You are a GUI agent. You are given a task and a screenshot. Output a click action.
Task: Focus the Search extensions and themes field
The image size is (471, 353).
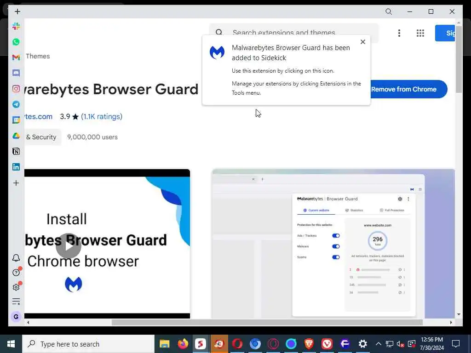point(294,33)
